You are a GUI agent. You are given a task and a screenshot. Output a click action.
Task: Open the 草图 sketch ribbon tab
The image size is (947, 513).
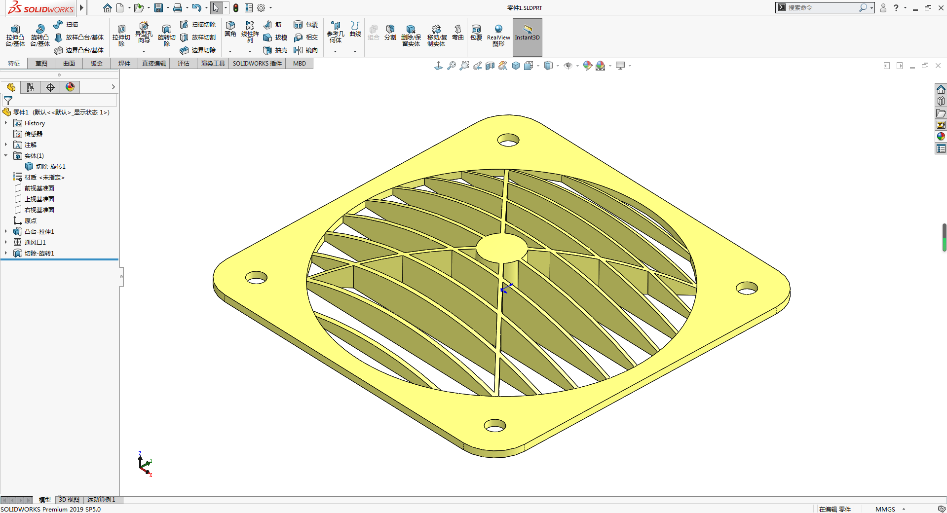[x=41, y=64]
